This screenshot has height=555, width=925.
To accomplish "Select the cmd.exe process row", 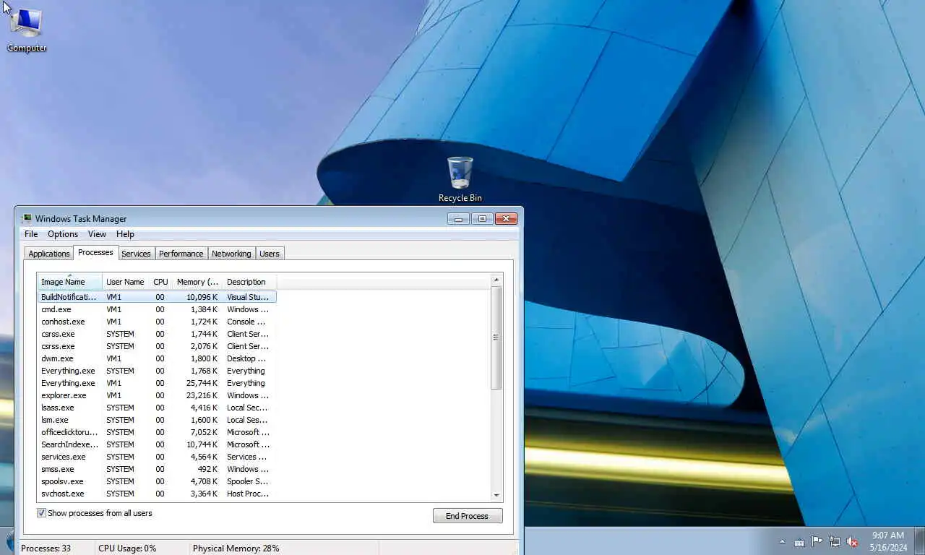I will click(157, 309).
